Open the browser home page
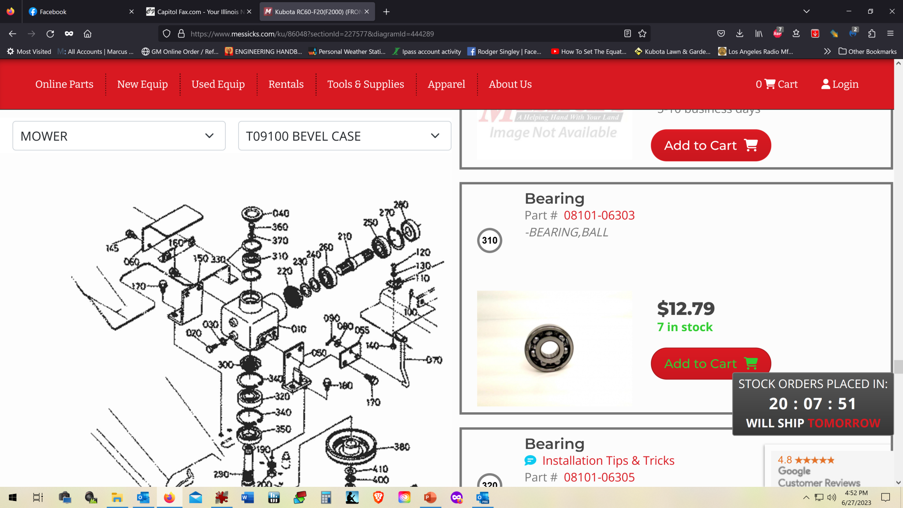The height and width of the screenshot is (508, 903). pyautogui.click(x=88, y=34)
